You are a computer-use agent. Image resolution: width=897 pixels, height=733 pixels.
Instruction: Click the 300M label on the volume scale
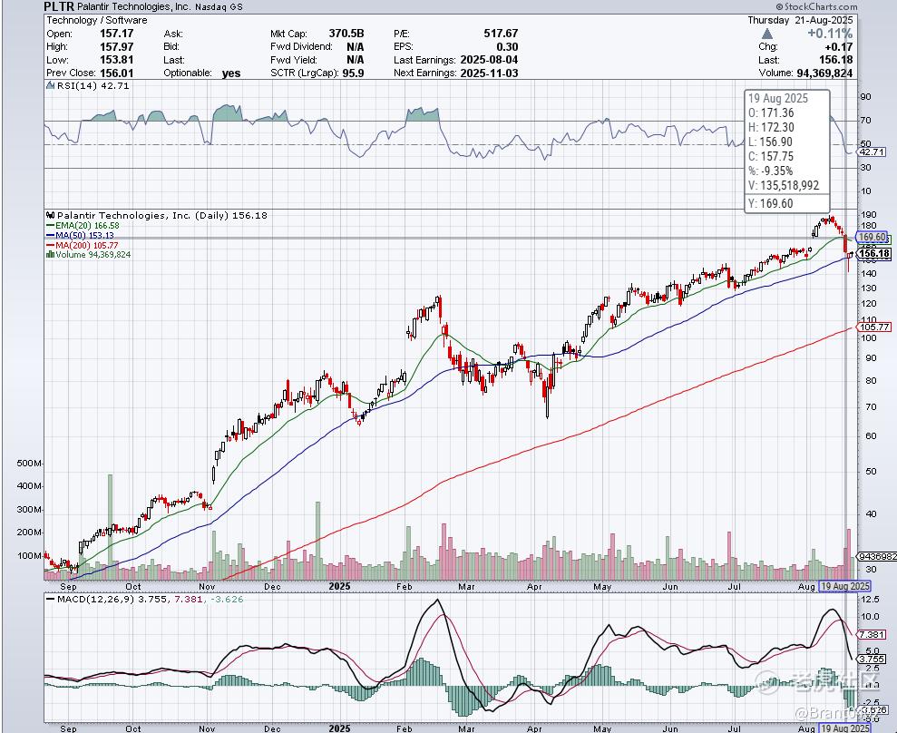tap(29, 509)
